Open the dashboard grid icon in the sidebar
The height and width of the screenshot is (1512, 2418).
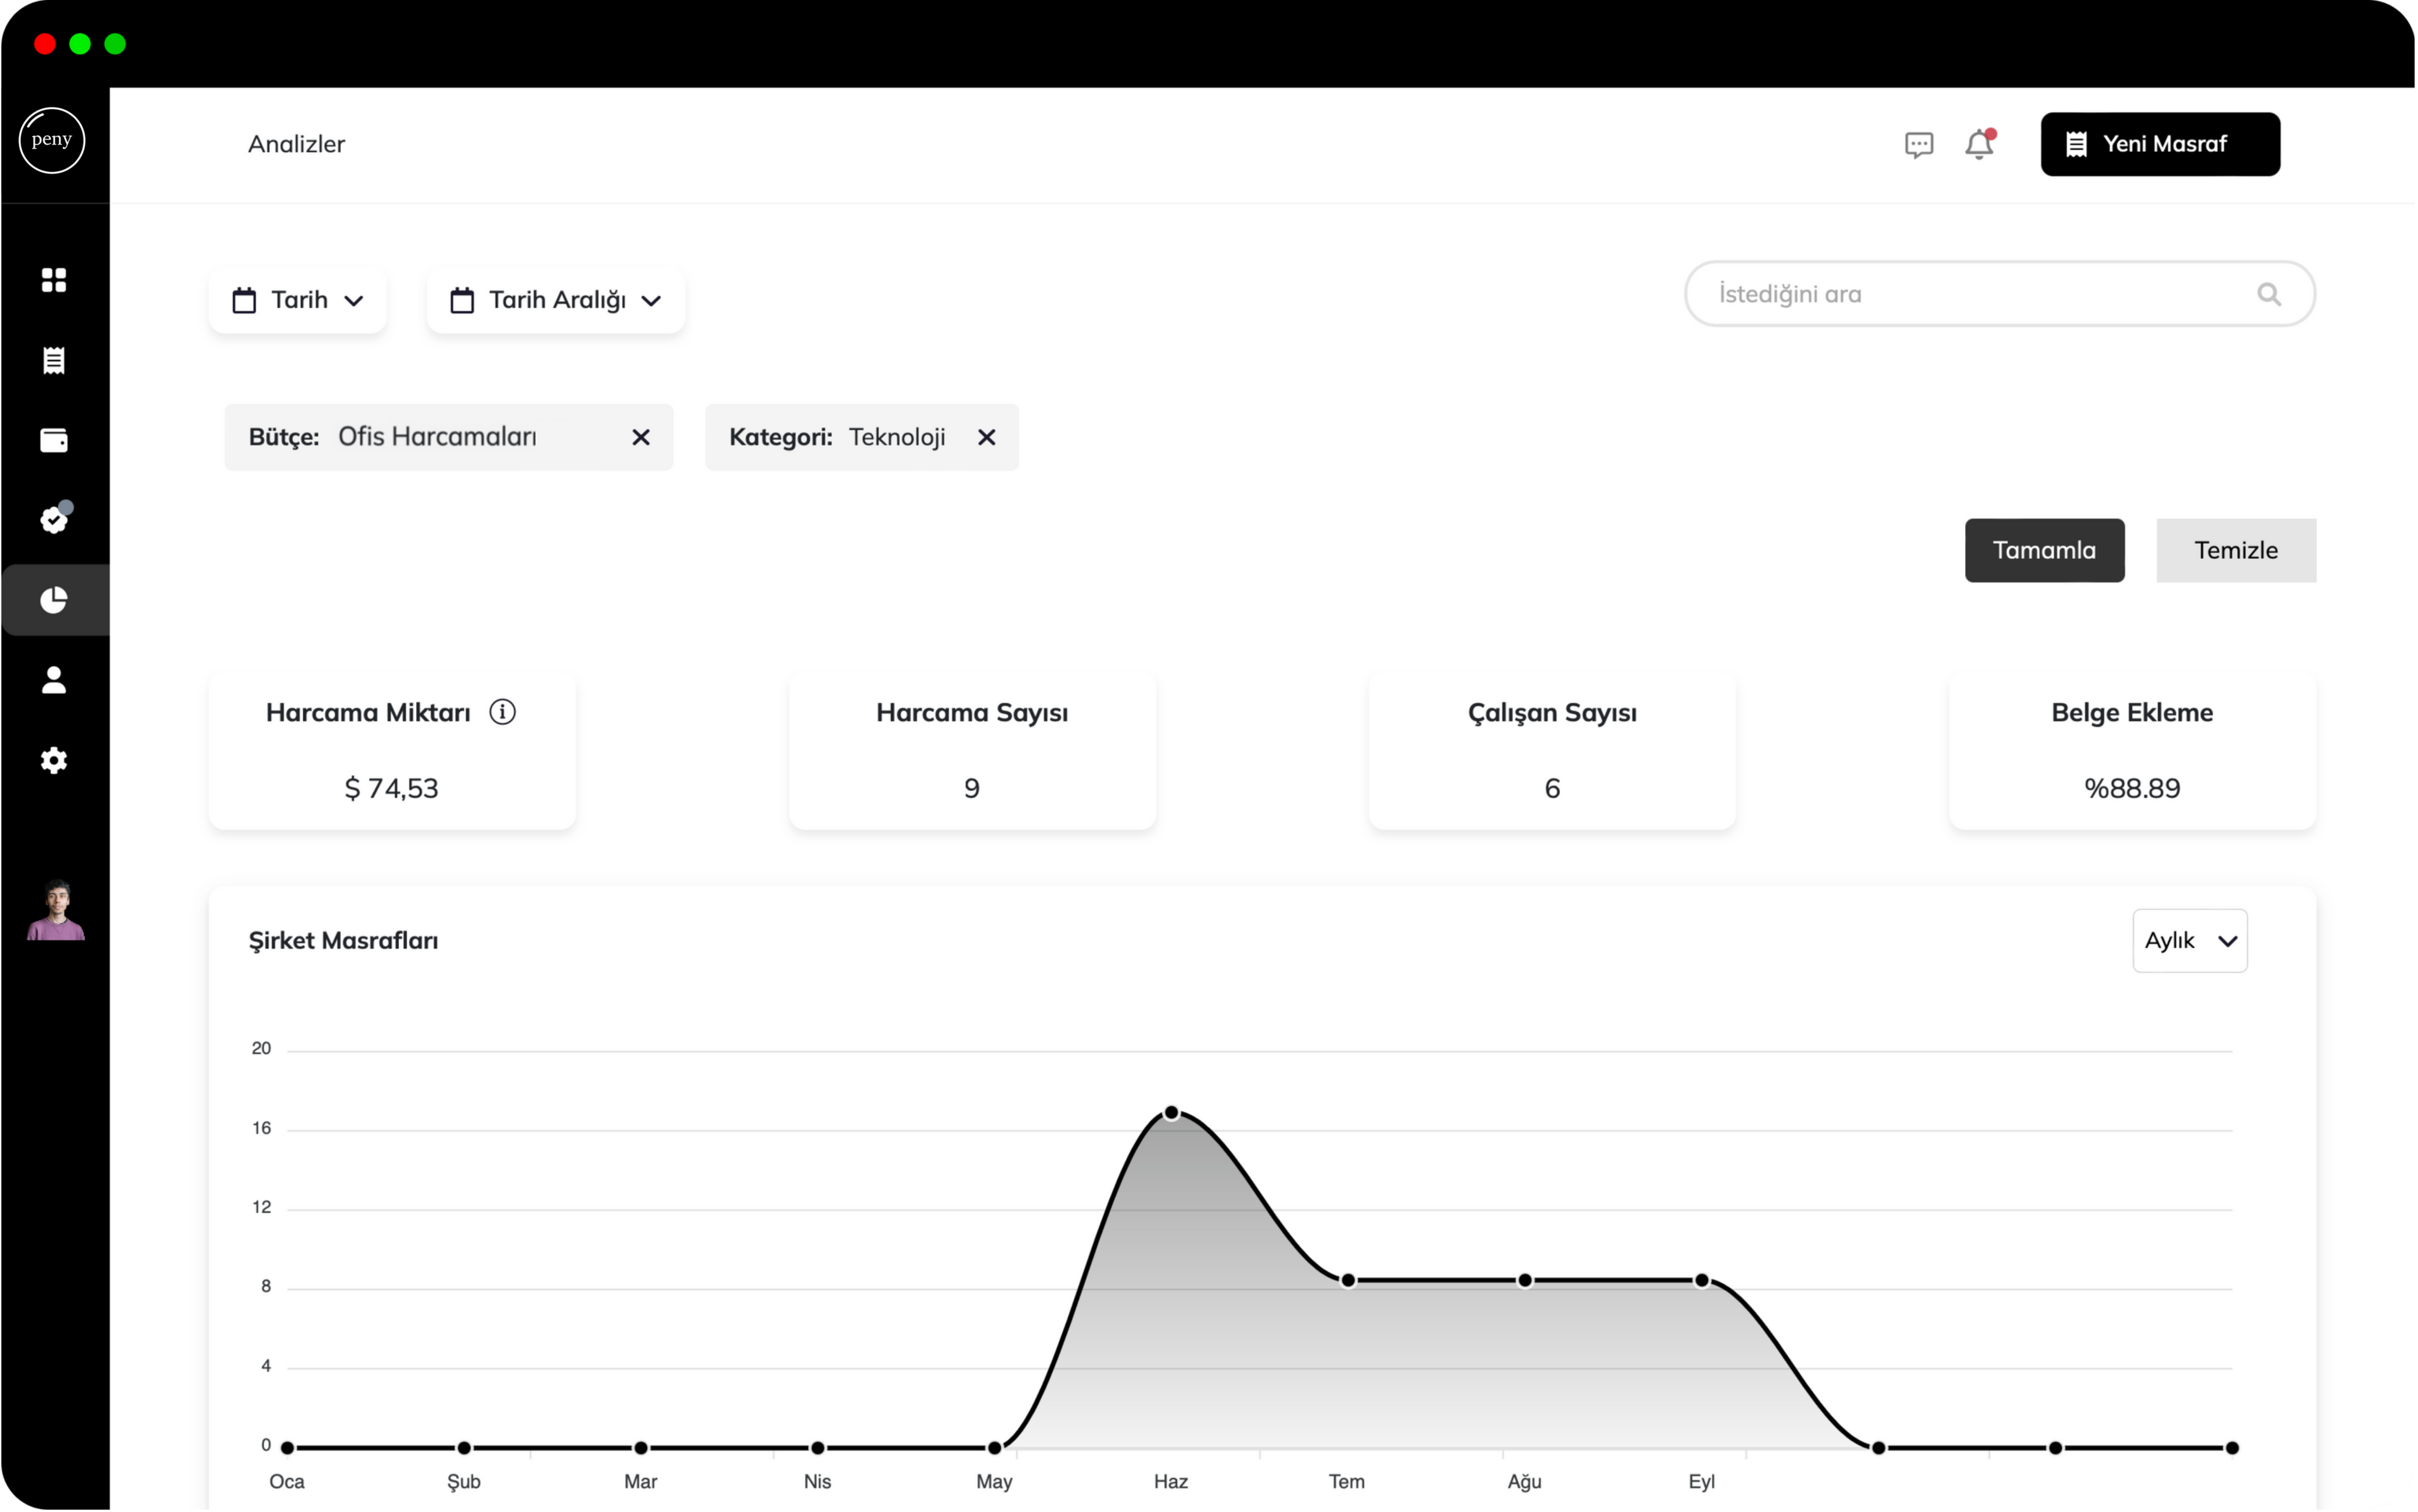pos(54,280)
